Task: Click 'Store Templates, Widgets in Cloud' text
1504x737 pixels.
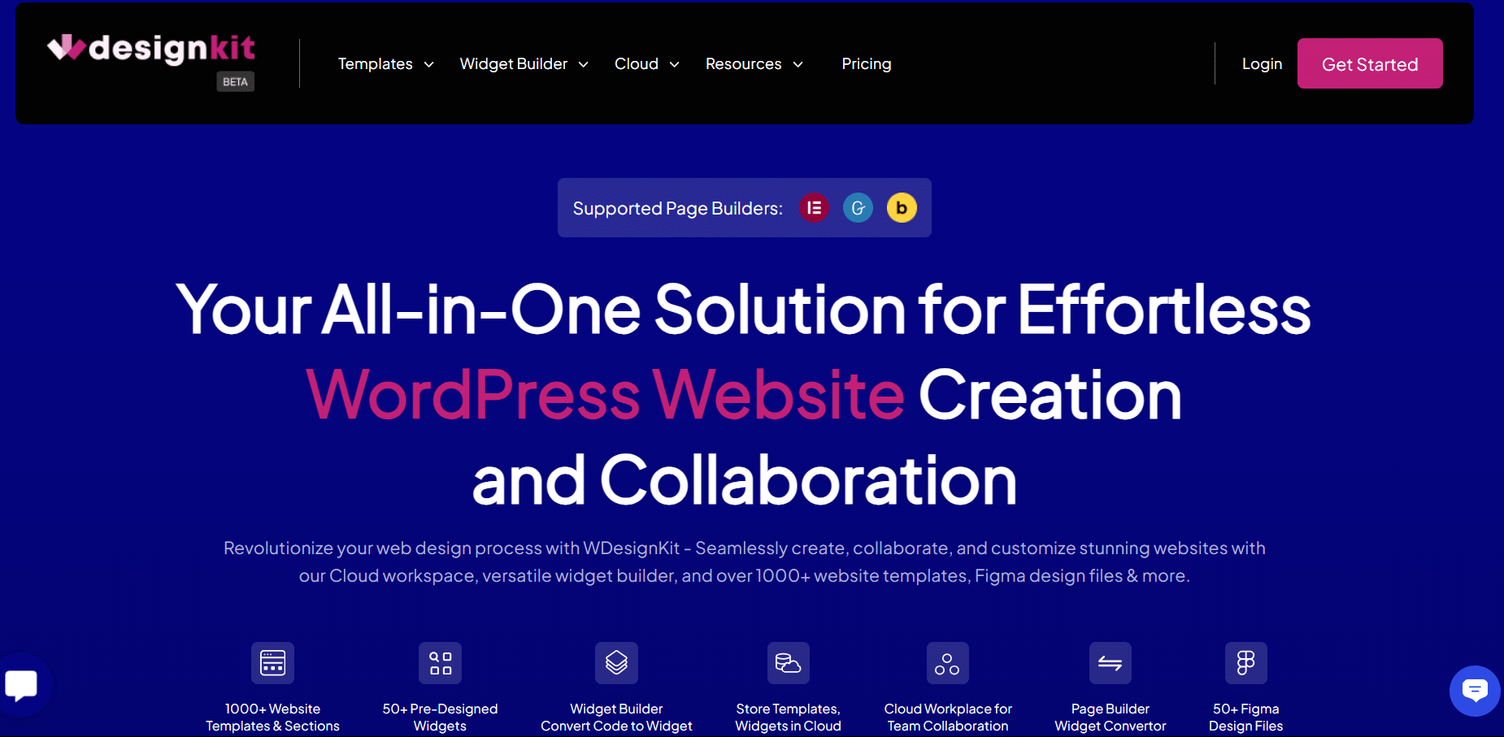Action: 788,717
